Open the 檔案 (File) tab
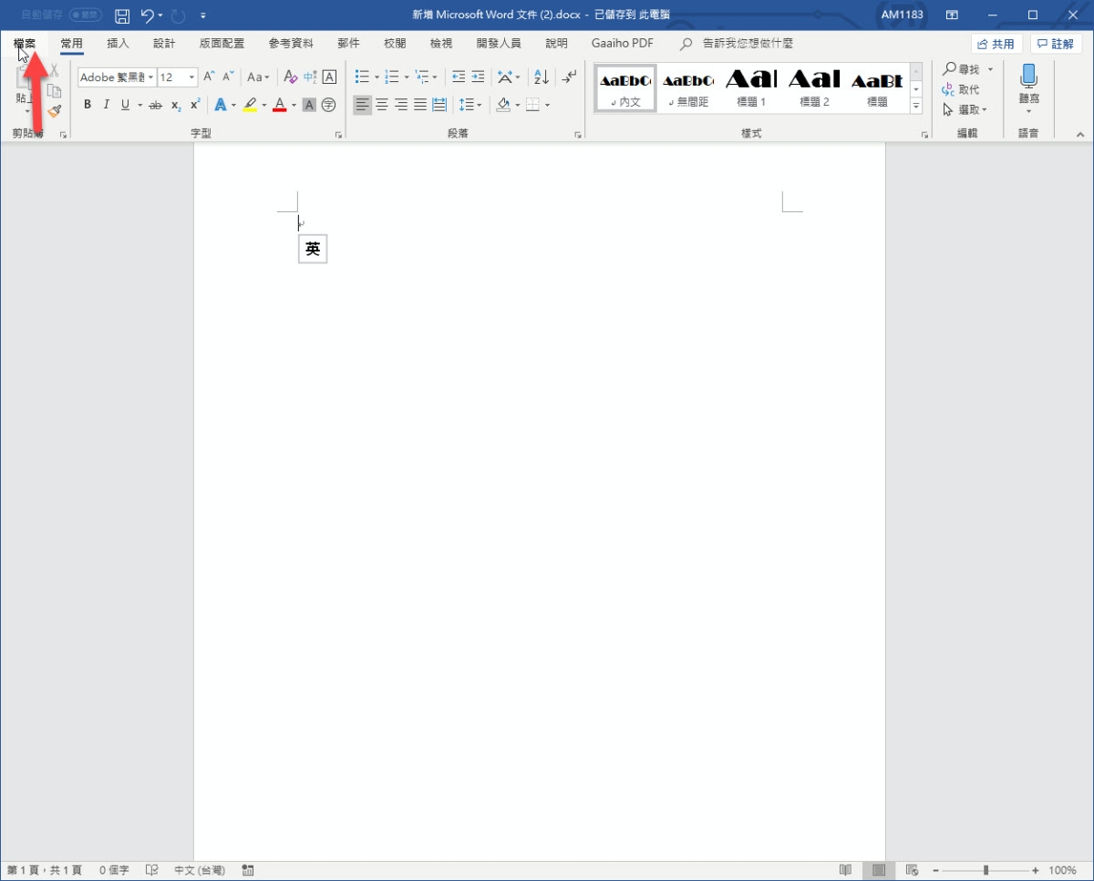Screen dimensions: 1094x881 click(x=25, y=44)
